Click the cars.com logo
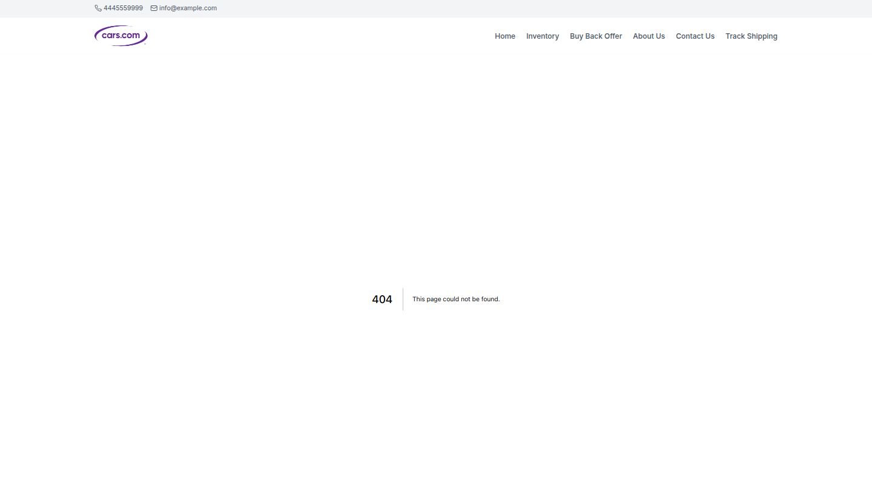872x490 pixels. tap(121, 36)
